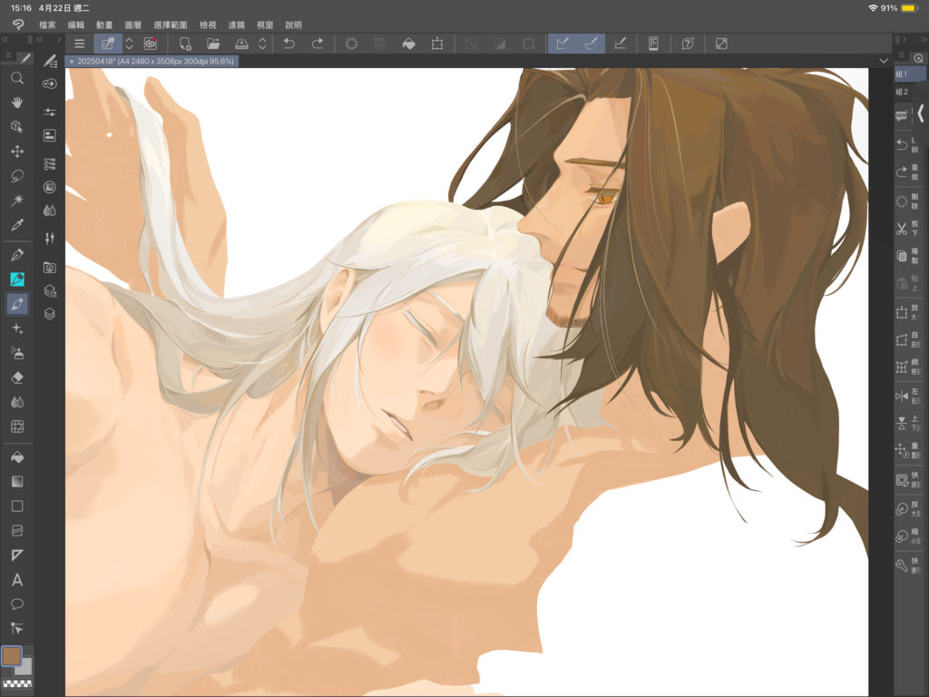Viewport: 929px width, 697px height.
Task: Open the 編輯 menu
Action: (76, 25)
